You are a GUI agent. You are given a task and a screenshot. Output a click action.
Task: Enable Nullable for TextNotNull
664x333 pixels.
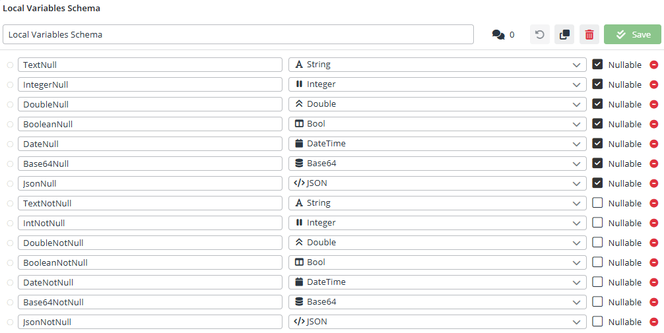click(x=597, y=203)
